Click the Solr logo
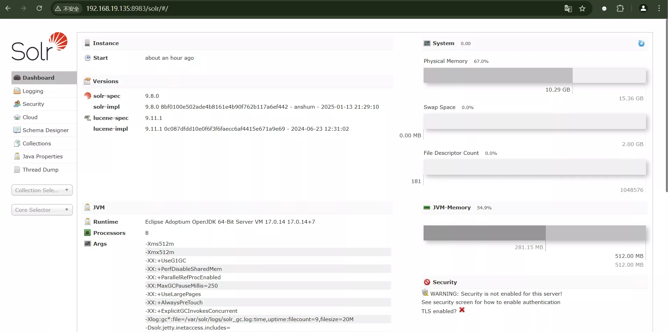 pyautogui.click(x=39, y=46)
